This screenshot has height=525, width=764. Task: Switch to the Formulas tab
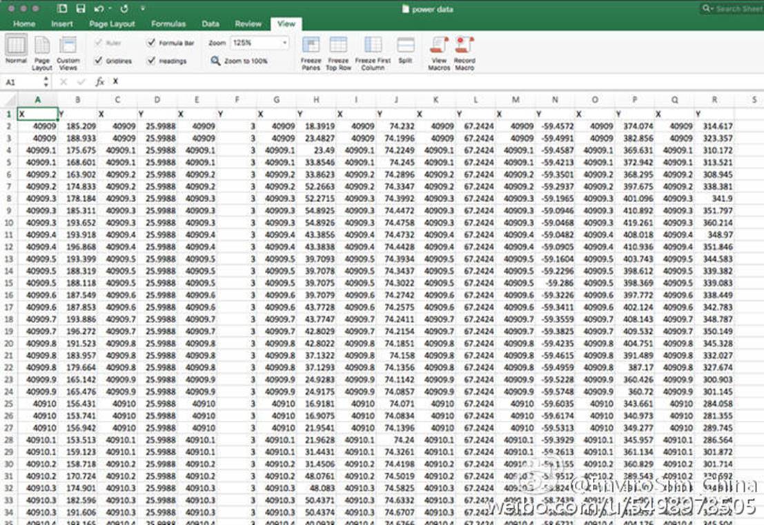(168, 23)
